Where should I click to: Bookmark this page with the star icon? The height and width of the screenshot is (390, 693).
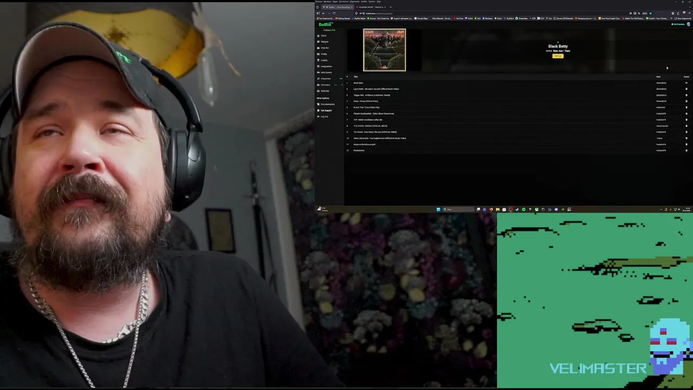point(650,13)
